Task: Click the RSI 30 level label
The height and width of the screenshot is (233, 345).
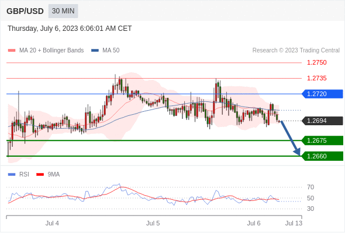Action: 310,209
